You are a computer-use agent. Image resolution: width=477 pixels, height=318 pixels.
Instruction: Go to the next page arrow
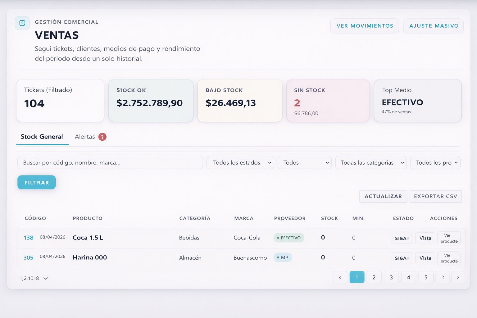458,277
